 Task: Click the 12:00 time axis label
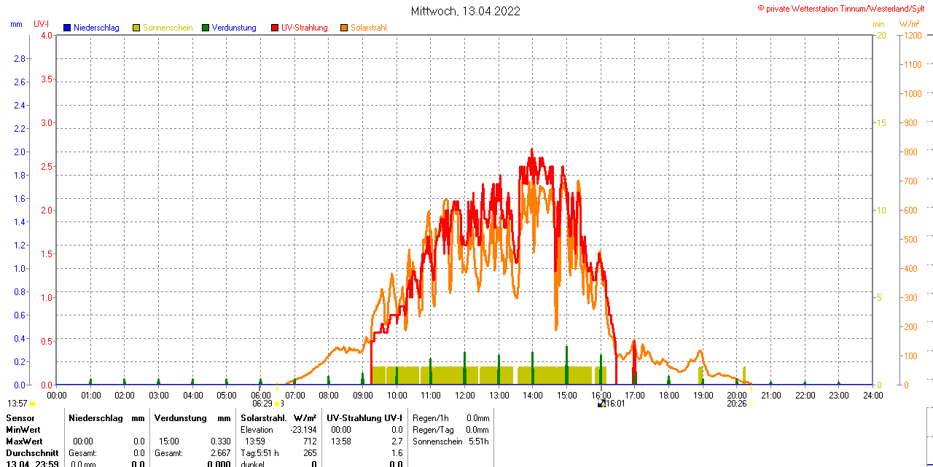pyautogui.click(x=465, y=396)
